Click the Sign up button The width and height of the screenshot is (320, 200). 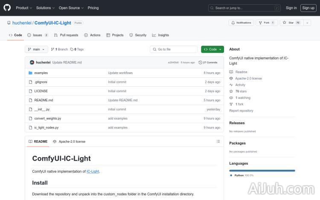coord(308,8)
